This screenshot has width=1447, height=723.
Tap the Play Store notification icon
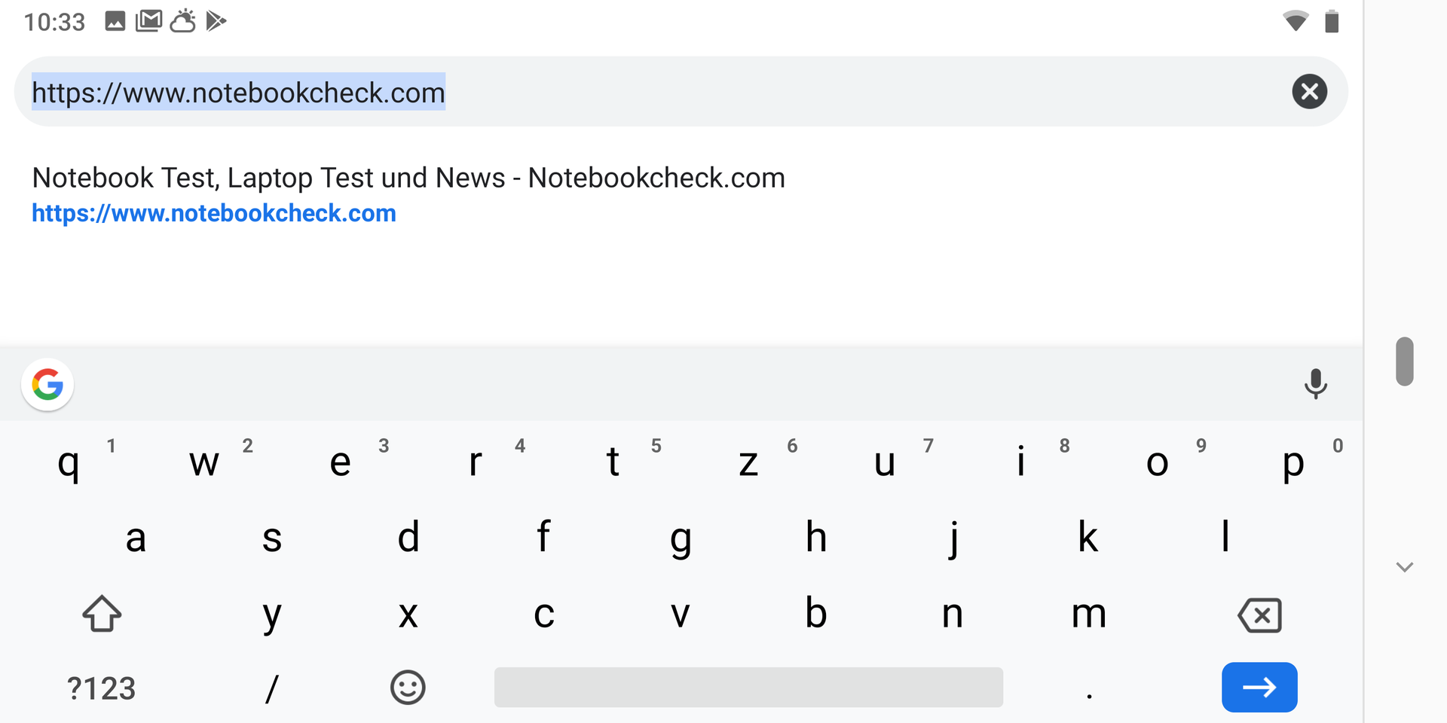click(216, 21)
